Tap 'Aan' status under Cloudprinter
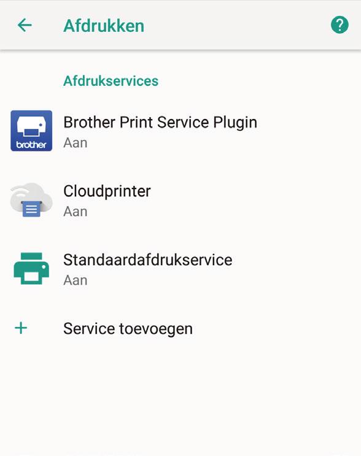Screen dimensions: 361x456 pyautogui.click(x=76, y=211)
